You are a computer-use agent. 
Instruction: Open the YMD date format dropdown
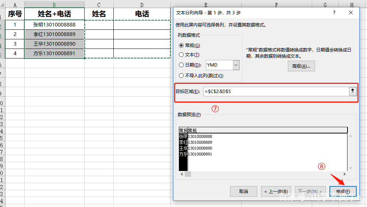pyautogui.click(x=236, y=65)
